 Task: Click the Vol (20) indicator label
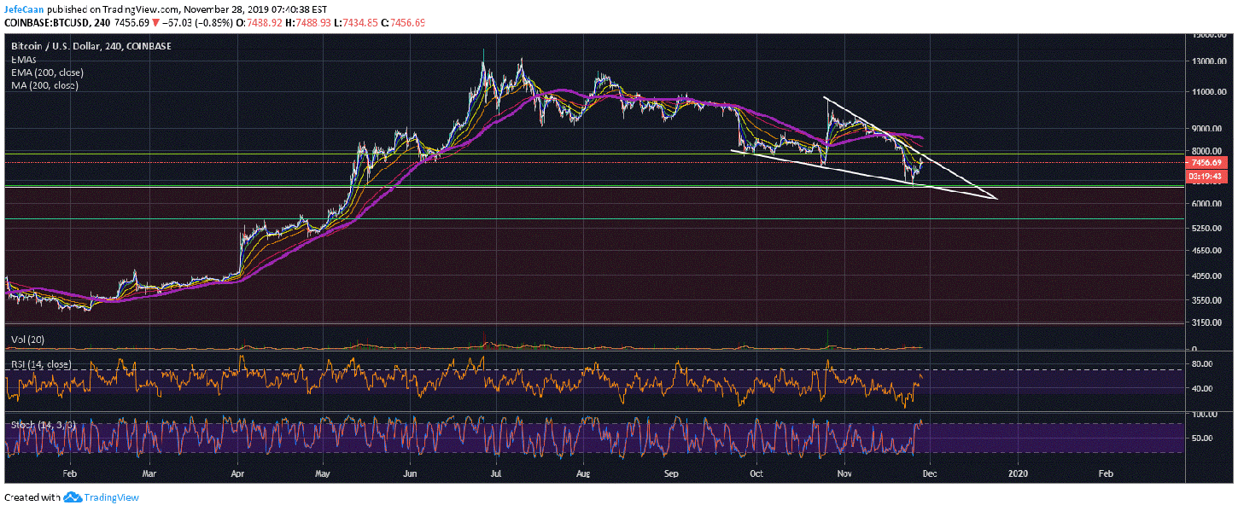(27, 340)
